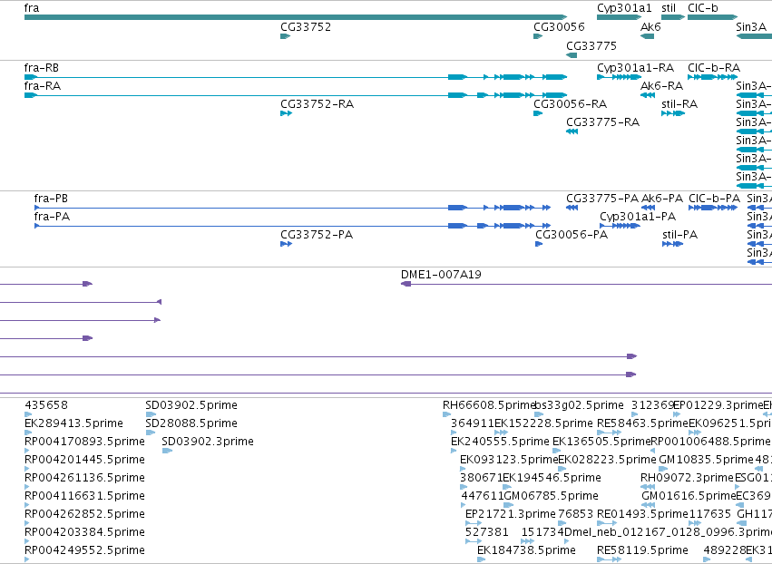Select the RP001006488.5prime EST label
The width and height of the screenshot is (772, 564).
point(710,442)
